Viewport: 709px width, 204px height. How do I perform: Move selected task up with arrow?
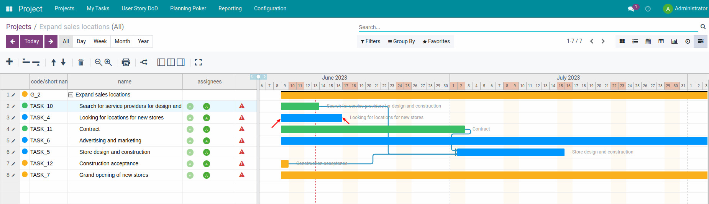54,62
